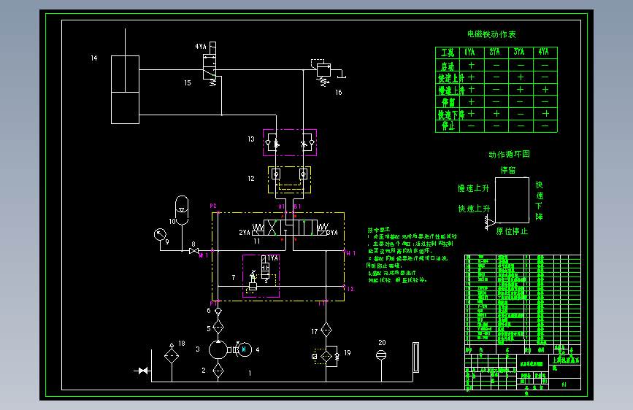The height and width of the screenshot is (410, 633).
Task: Click the 启动 row label in table
Action: pyautogui.click(x=448, y=66)
